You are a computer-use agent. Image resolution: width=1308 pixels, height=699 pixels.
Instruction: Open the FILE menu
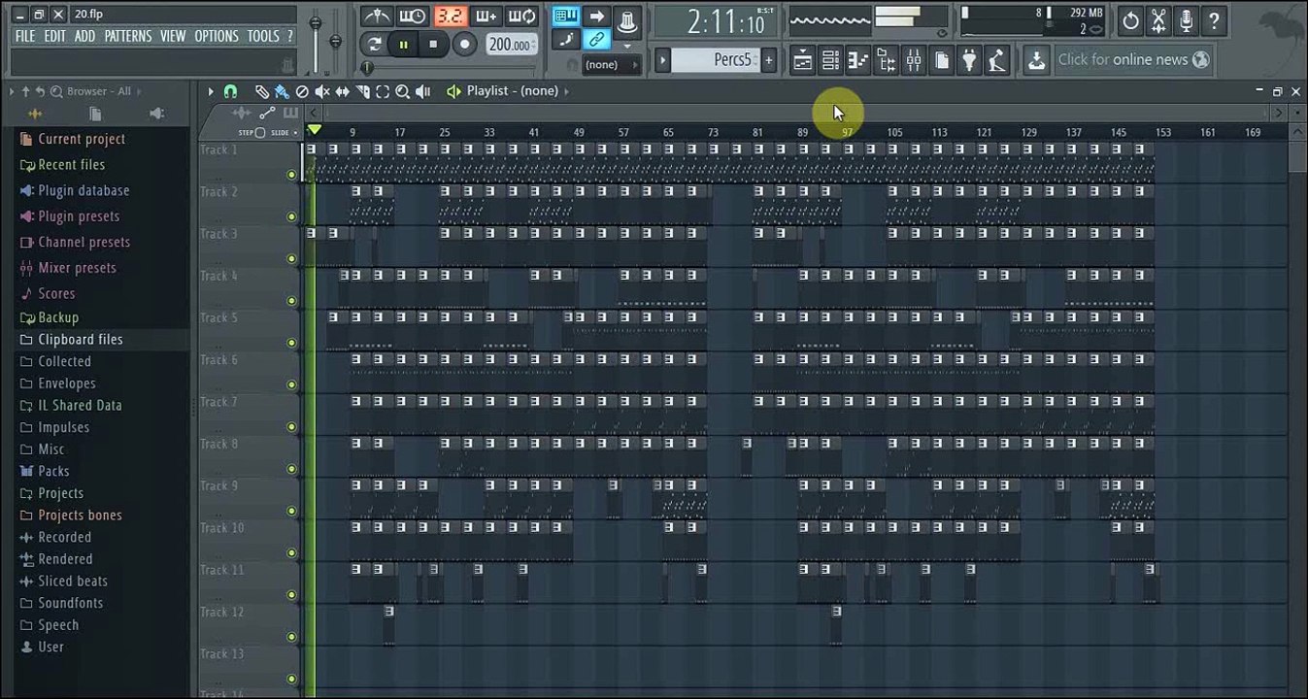25,36
